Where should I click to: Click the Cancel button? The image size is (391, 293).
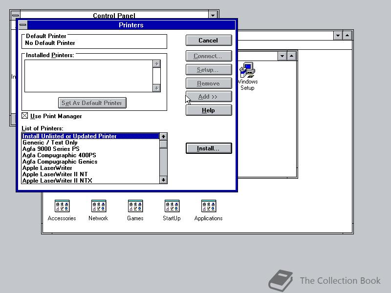[x=209, y=40]
